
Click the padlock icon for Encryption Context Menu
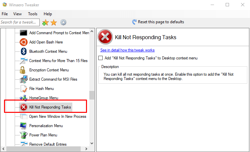click(x=23, y=70)
